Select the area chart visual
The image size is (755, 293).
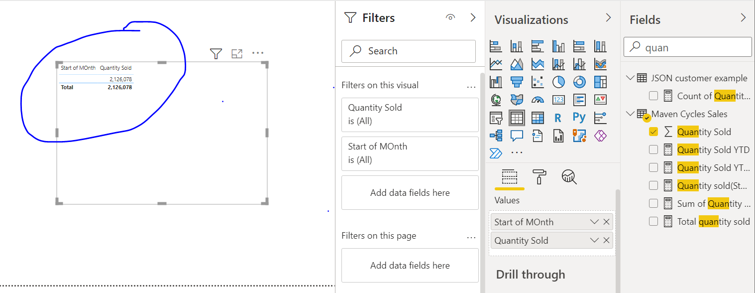click(x=517, y=64)
